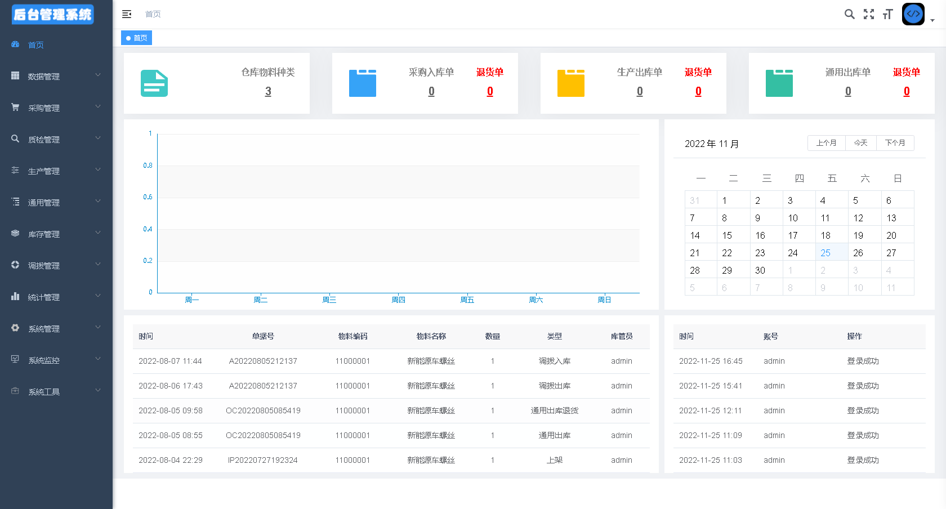This screenshot has width=946, height=509.
Task: Open the 系统工具 sidebar menu
Action: pyautogui.click(x=56, y=391)
